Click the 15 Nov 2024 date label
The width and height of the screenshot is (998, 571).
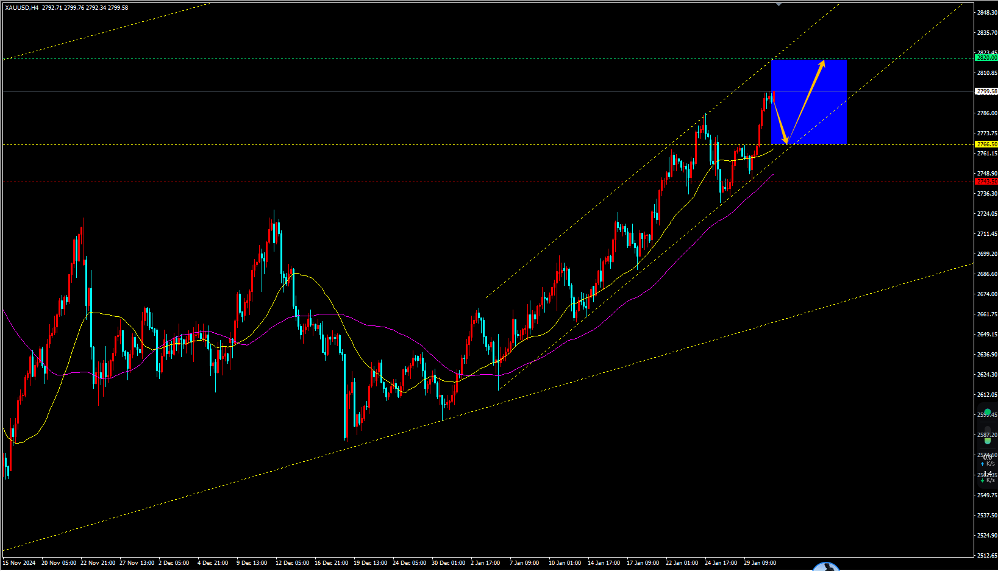point(19,563)
